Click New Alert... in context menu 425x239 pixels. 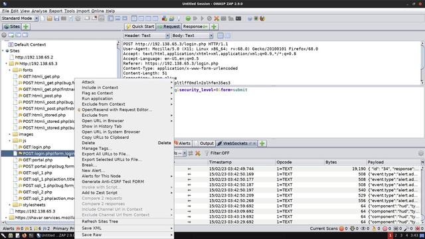click(124, 171)
